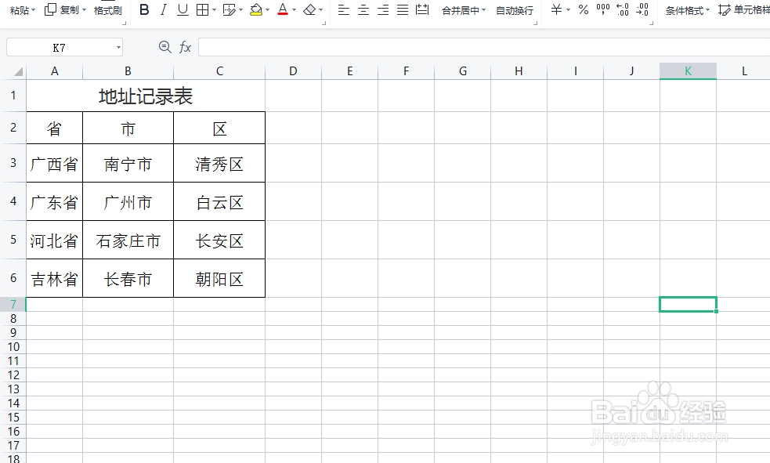Click the distributed alignment icon
This screenshot has height=463, width=770.
[x=422, y=9]
